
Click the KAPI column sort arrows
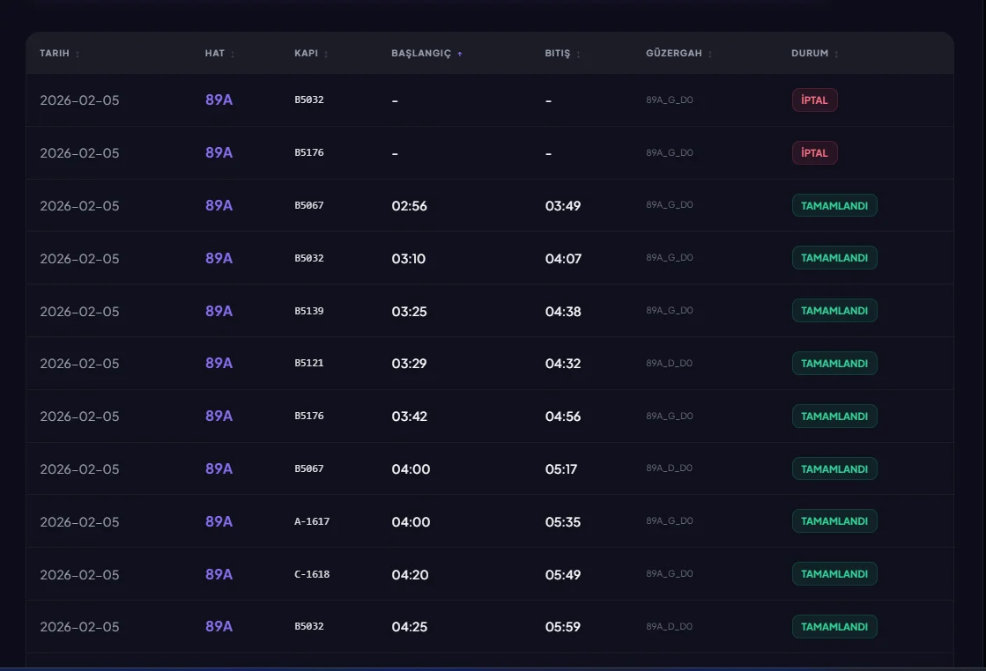click(x=326, y=54)
